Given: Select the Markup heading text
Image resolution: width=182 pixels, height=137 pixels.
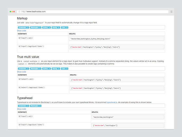Looking at the screenshot, I should (22, 19).
